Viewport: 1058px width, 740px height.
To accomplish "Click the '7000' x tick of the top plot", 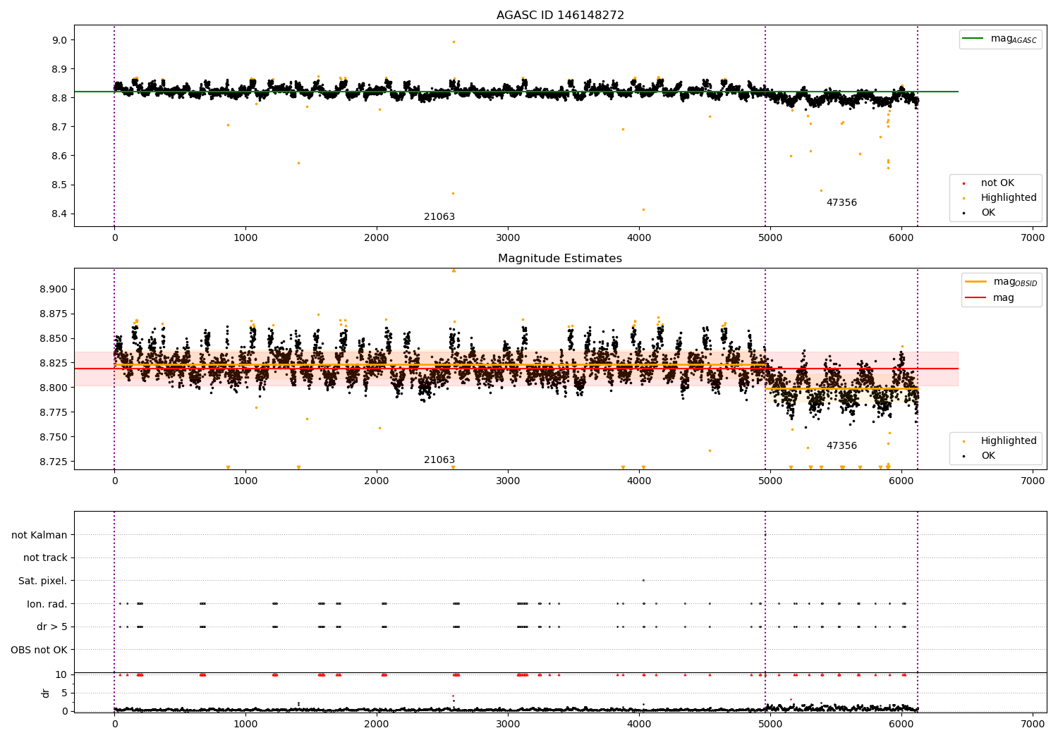I will pos(1033,238).
